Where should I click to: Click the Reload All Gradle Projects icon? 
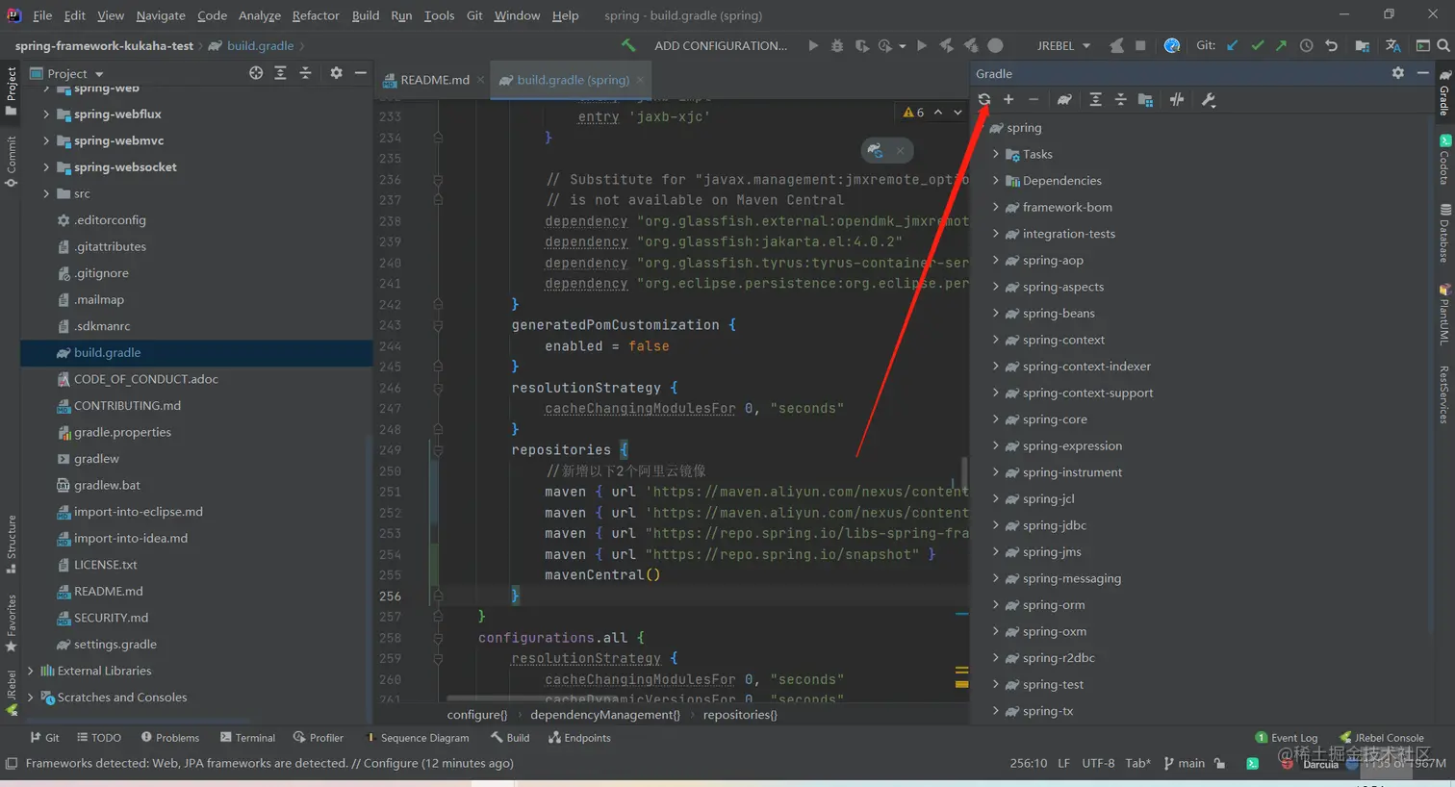point(983,100)
